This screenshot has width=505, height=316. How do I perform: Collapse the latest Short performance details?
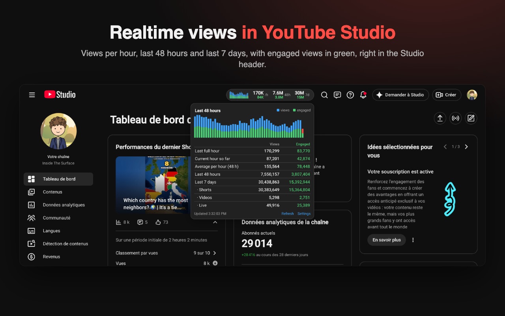[215, 222]
